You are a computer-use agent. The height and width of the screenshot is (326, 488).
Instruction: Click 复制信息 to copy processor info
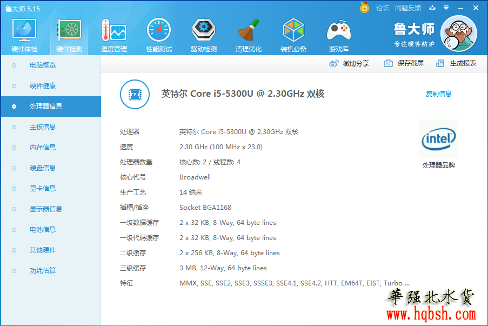pos(439,94)
